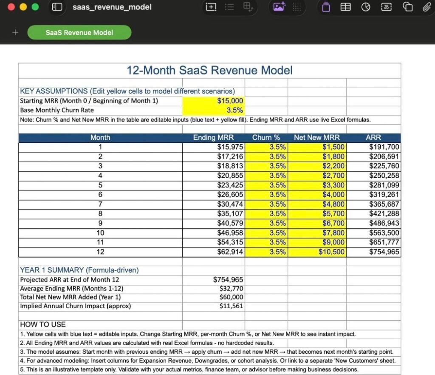Insert a table using the table icon
The width and height of the screenshot is (435, 375).
point(345,7)
